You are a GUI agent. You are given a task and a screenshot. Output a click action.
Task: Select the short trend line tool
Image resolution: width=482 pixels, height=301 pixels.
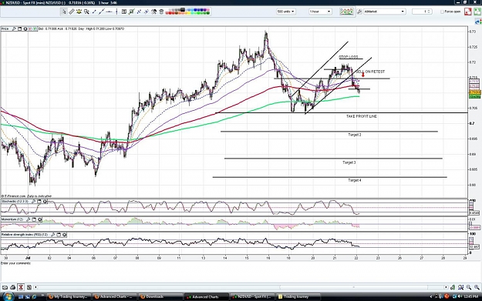94,12
